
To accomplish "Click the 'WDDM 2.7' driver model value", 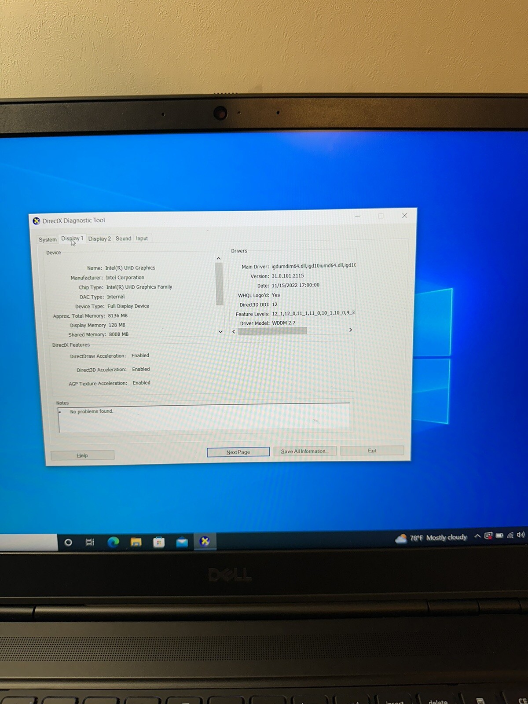I will tap(284, 323).
